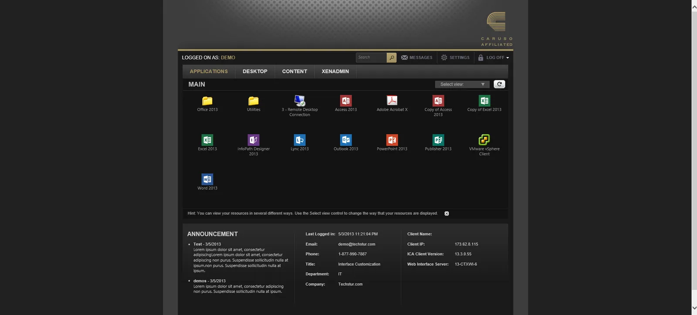Switch to the Desktop tab
This screenshot has width=697, height=315.
255,71
